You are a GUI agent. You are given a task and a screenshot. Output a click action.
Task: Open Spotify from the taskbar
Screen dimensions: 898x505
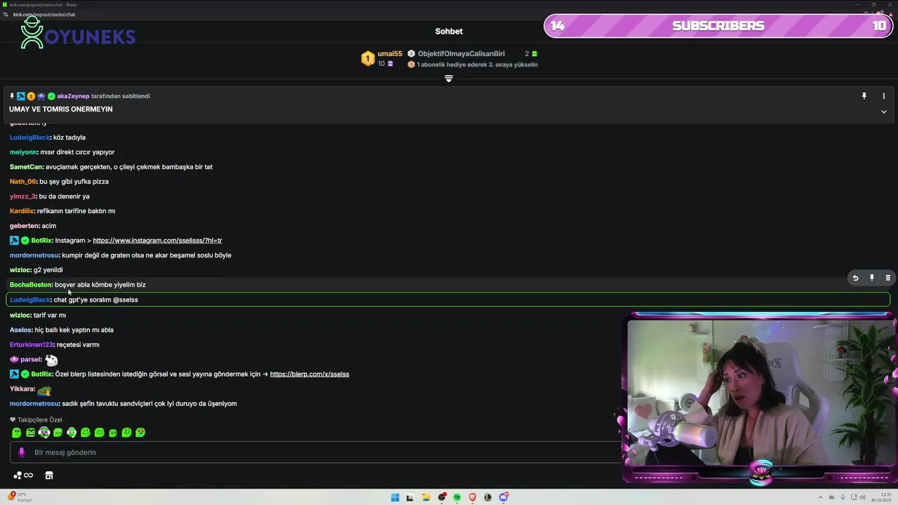(457, 497)
